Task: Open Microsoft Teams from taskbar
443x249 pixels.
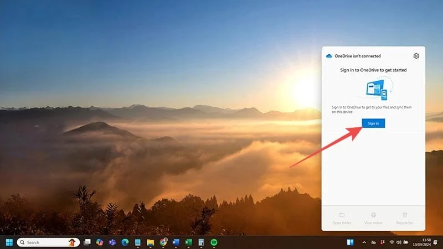Action: click(112, 242)
